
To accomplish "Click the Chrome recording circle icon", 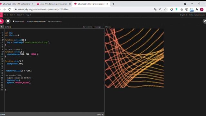I will pos(185,4).
